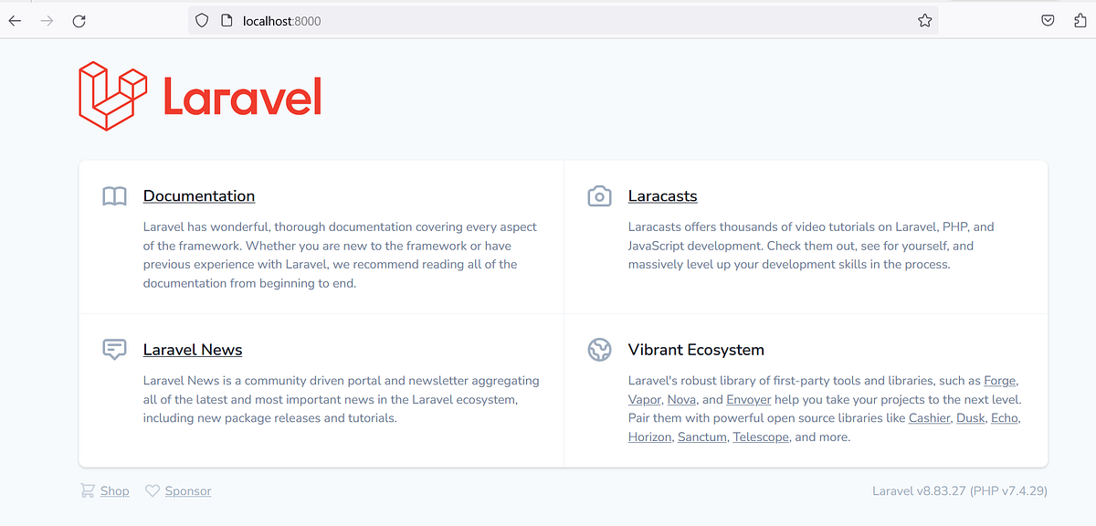Click the speech bubble icon beside Laravel News
1096x526 pixels.
tap(114, 349)
